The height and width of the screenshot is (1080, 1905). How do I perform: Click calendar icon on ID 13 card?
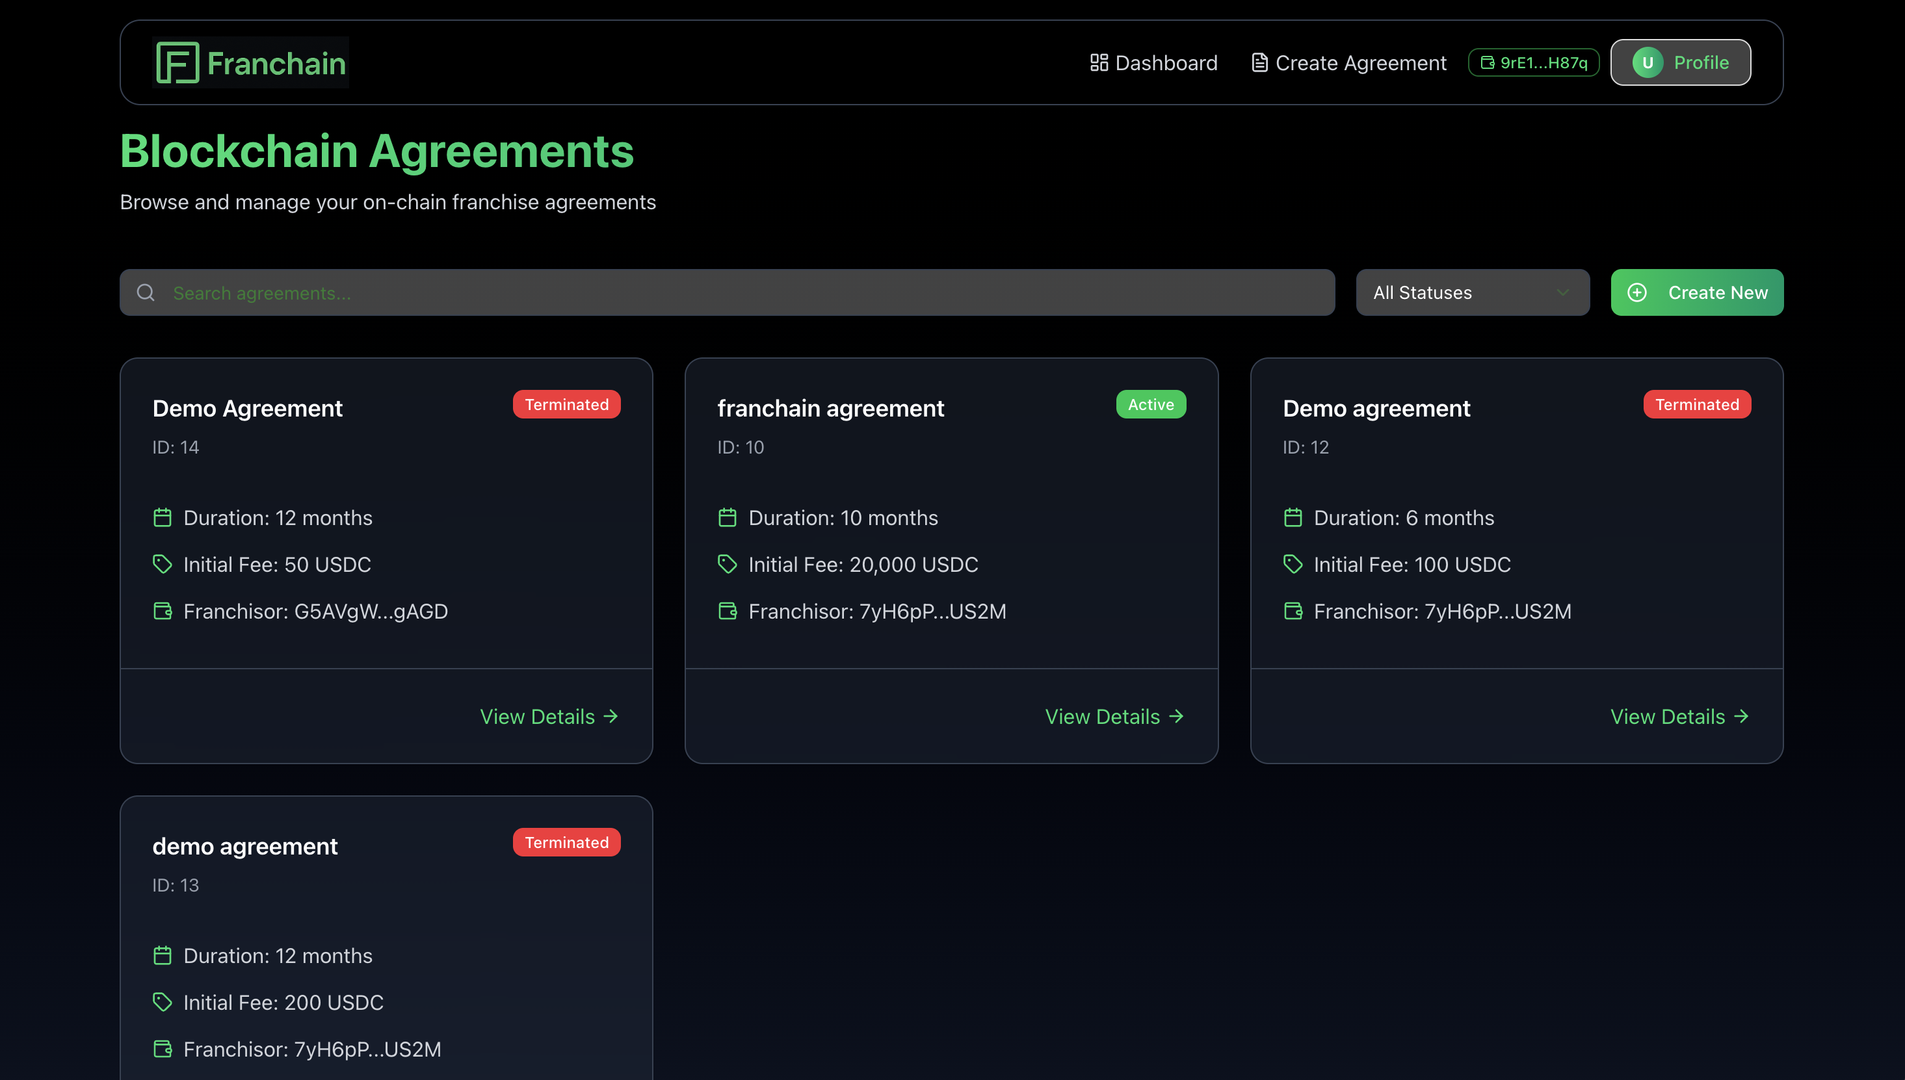163,955
